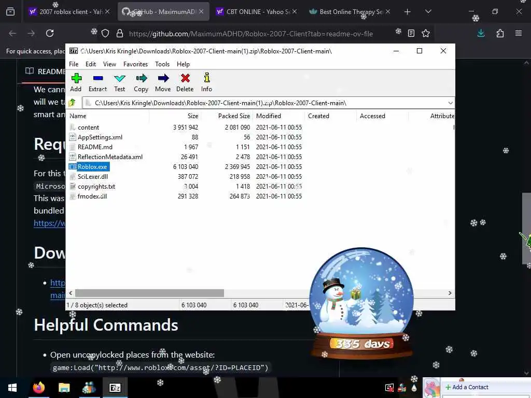This screenshot has width=531, height=398.
Task: Expand the 7-Zip address path dropdown
Action: [x=450, y=103]
